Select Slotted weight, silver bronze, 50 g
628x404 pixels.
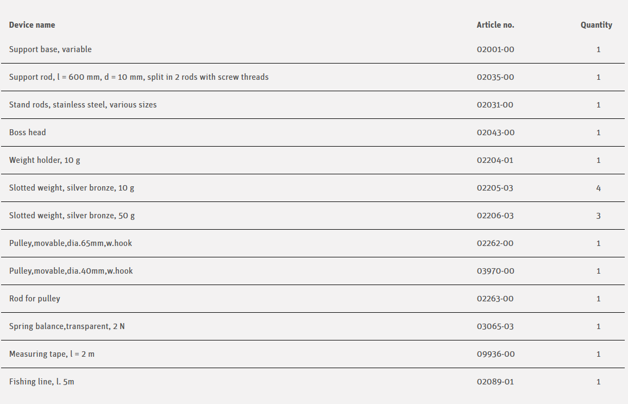72,216
